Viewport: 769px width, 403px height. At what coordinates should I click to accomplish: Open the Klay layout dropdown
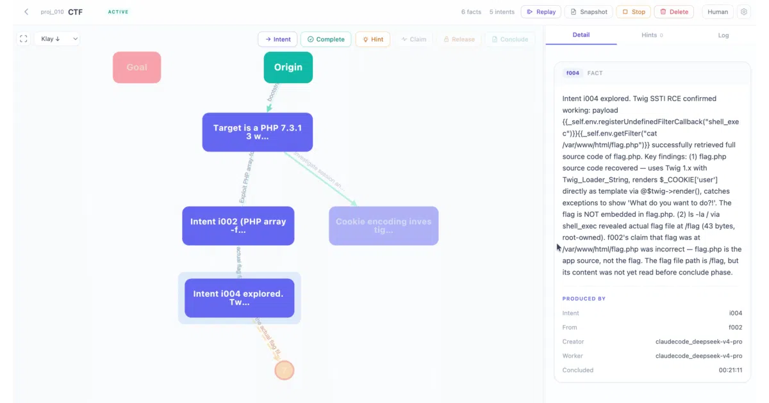click(57, 39)
